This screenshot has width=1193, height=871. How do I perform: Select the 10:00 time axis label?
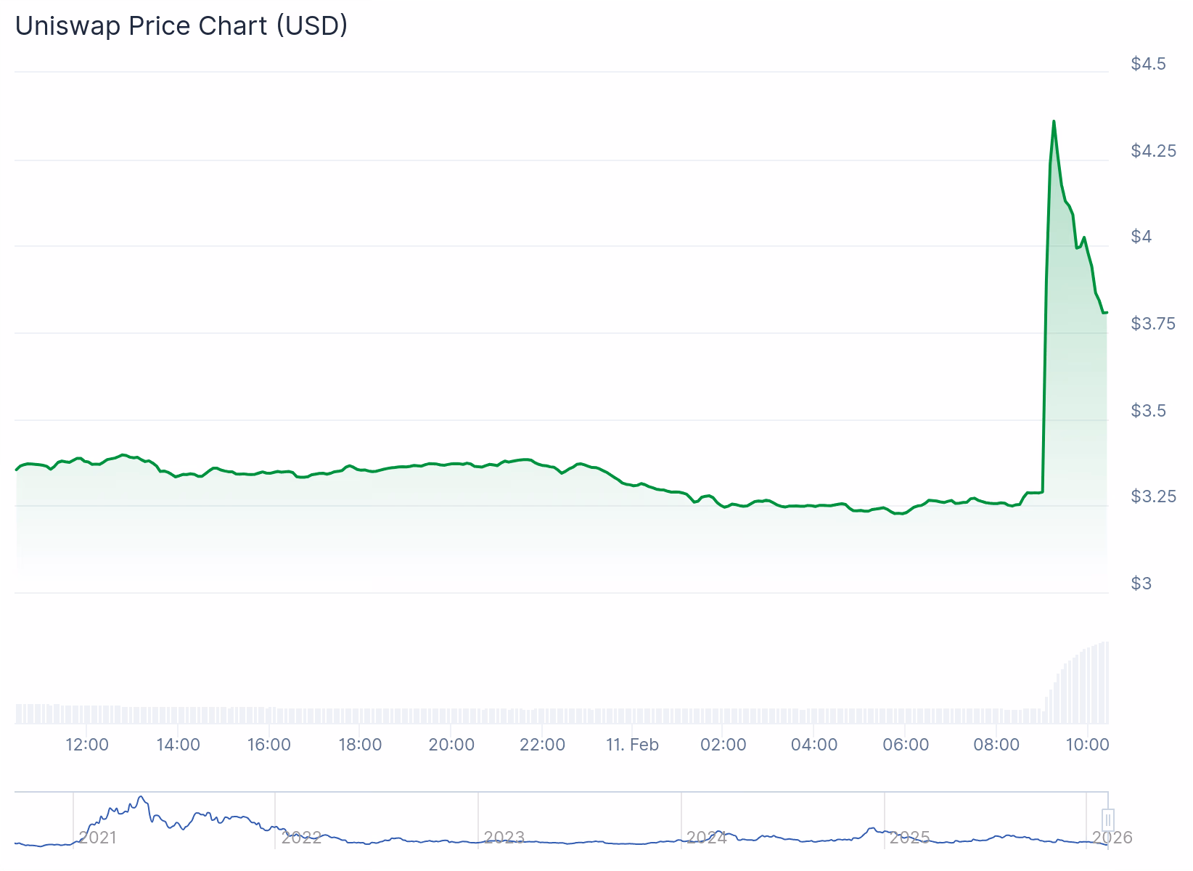coord(1087,745)
